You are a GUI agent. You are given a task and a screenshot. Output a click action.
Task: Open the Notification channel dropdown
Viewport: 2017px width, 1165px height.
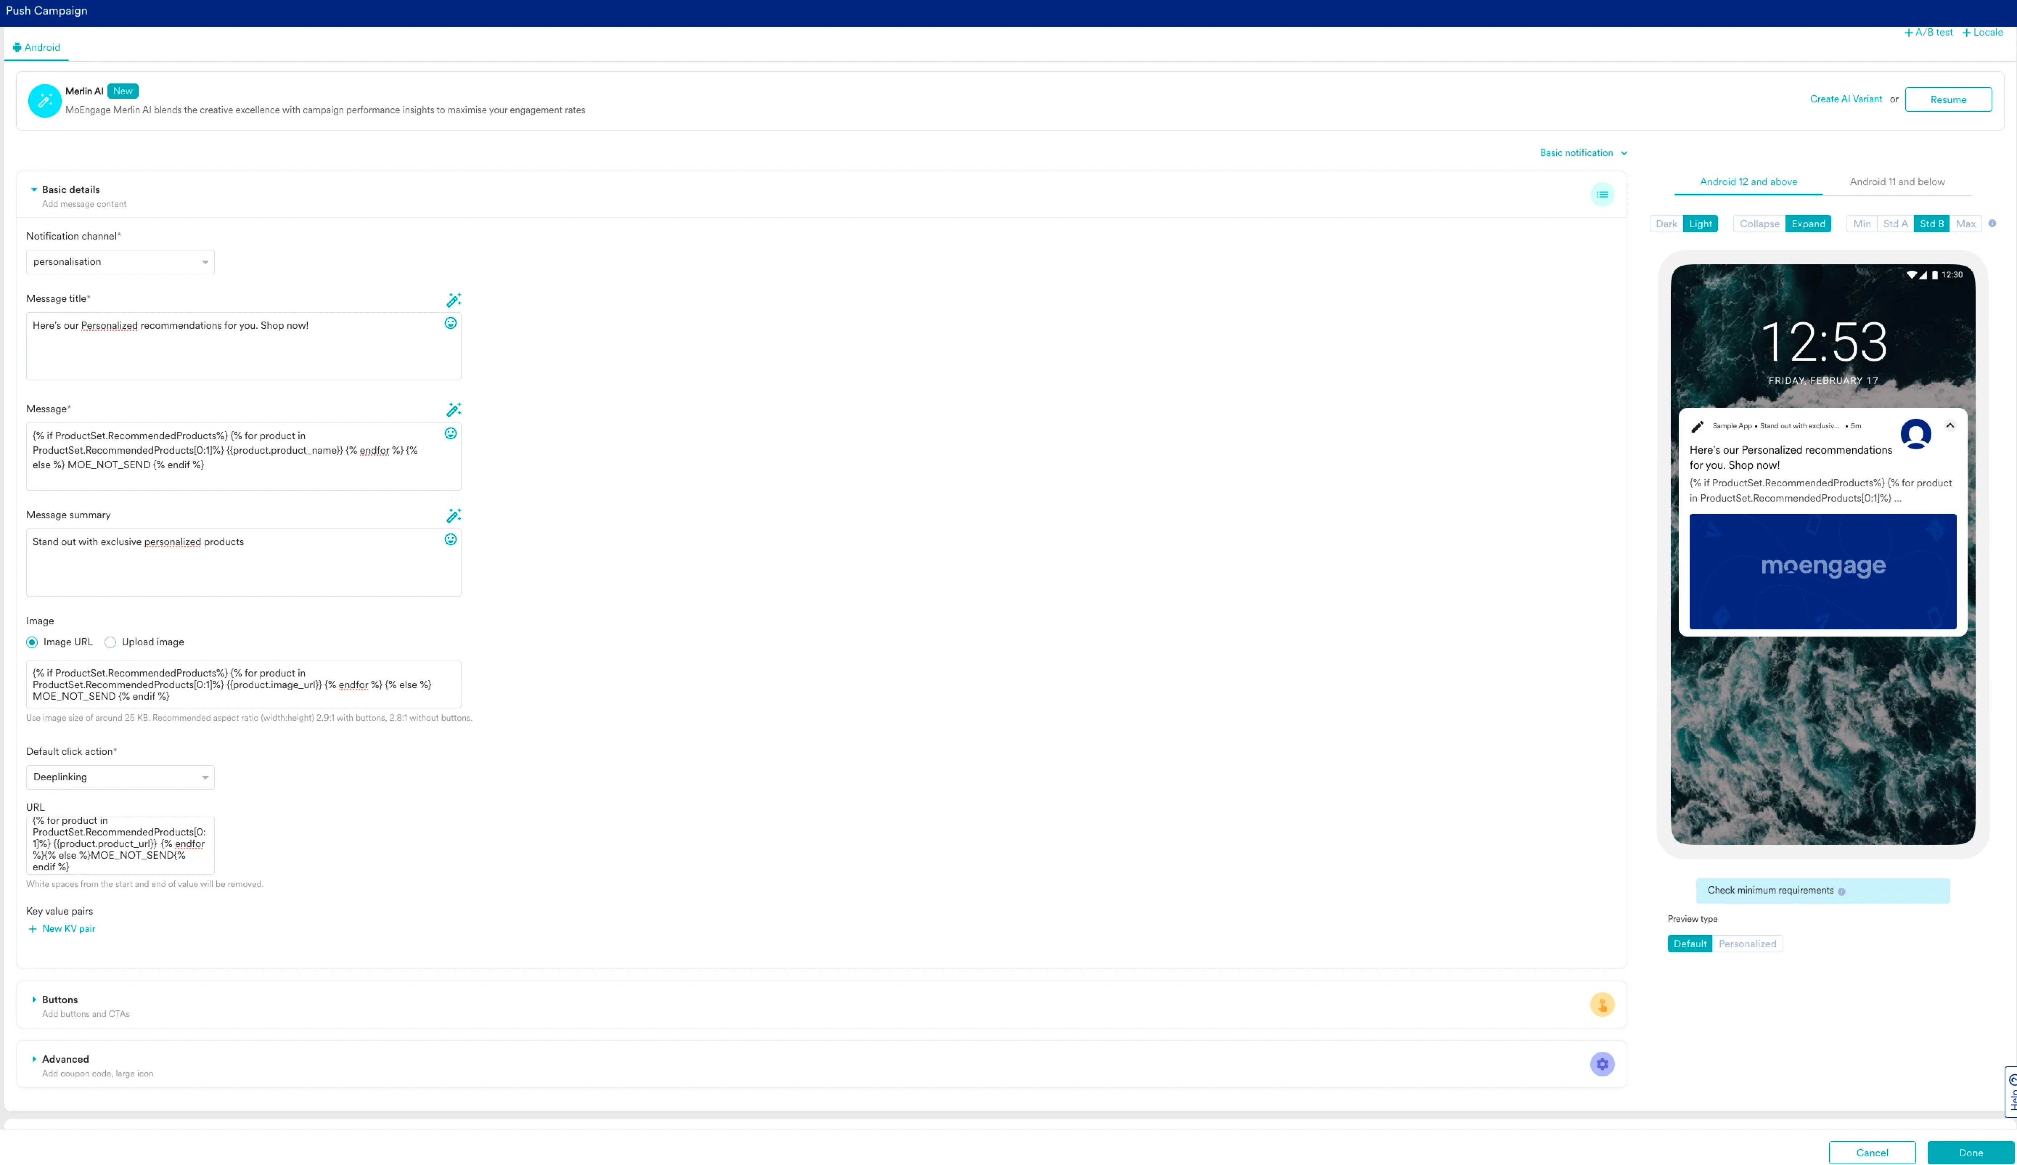pyautogui.click(x=120, y=262)
